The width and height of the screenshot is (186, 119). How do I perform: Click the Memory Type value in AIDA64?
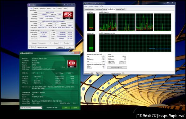[x=47, y=101]
